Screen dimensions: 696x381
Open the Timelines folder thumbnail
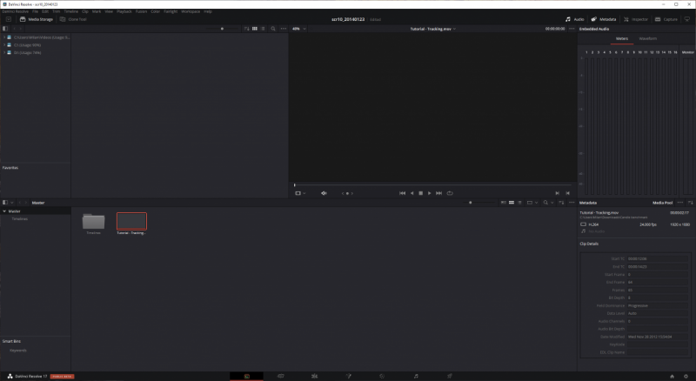pos(93,222)
